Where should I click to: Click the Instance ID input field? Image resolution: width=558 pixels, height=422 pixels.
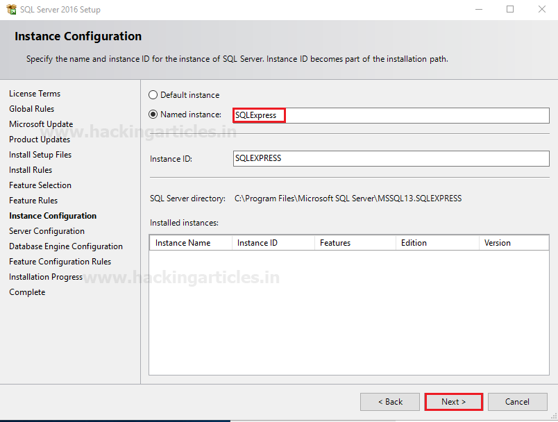click(x=391, y=158)
